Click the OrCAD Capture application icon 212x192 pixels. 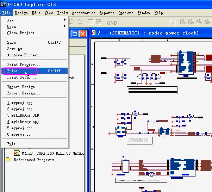click(x=4, y=4)
